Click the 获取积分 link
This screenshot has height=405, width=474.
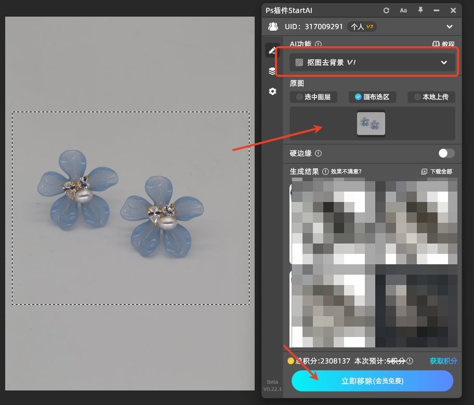443,361
